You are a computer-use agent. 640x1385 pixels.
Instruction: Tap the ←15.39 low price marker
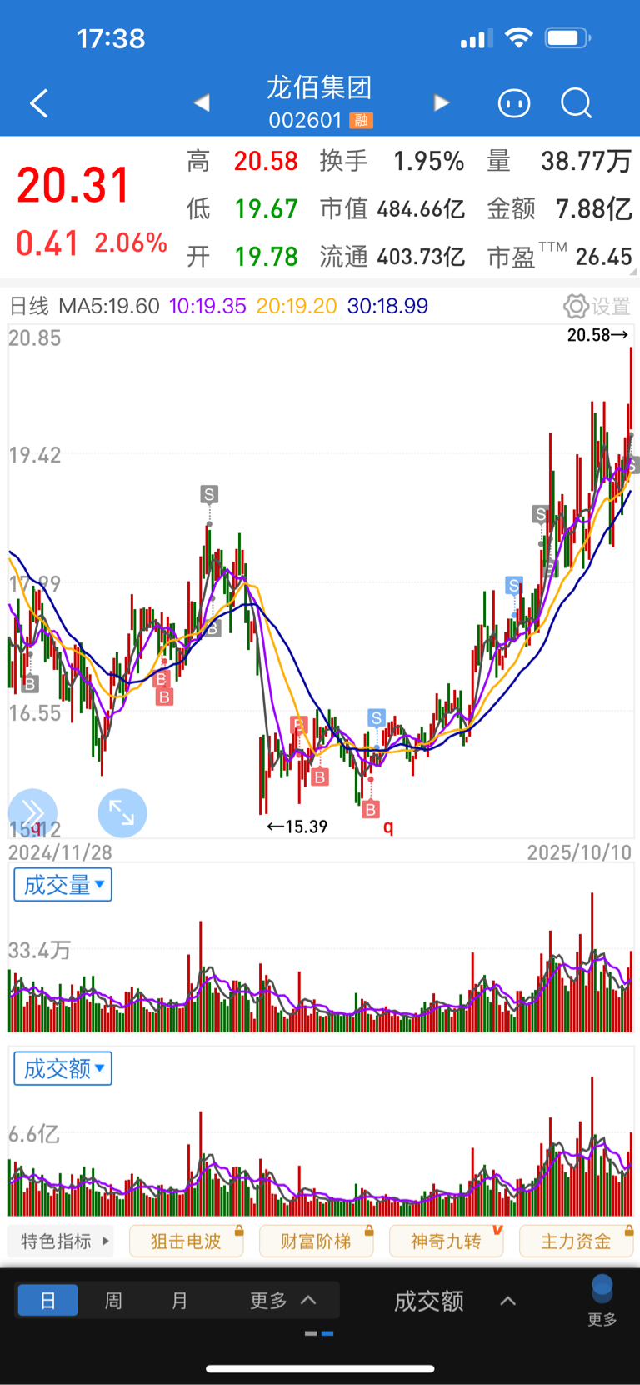point(297,827)
